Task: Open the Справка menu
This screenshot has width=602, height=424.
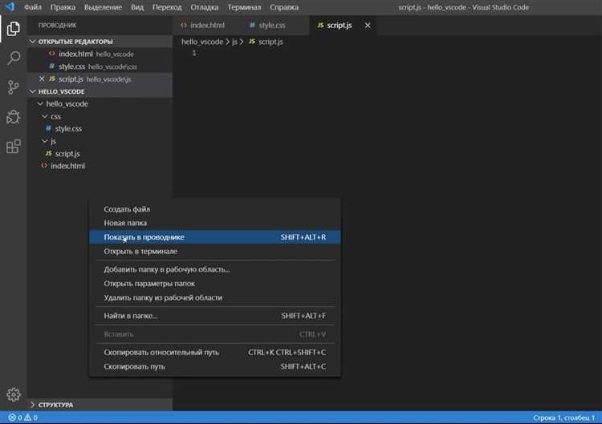Action: tap(284, 7)
